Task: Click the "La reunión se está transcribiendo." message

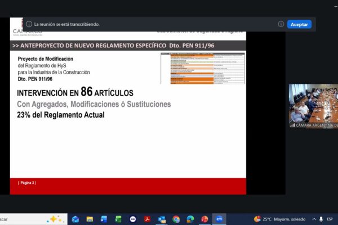Action: tap(67, 24)
